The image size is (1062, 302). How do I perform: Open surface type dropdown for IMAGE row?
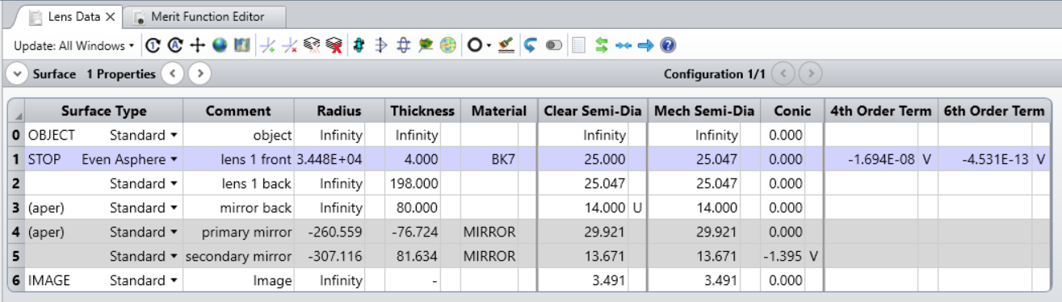[x=174, y=280]
